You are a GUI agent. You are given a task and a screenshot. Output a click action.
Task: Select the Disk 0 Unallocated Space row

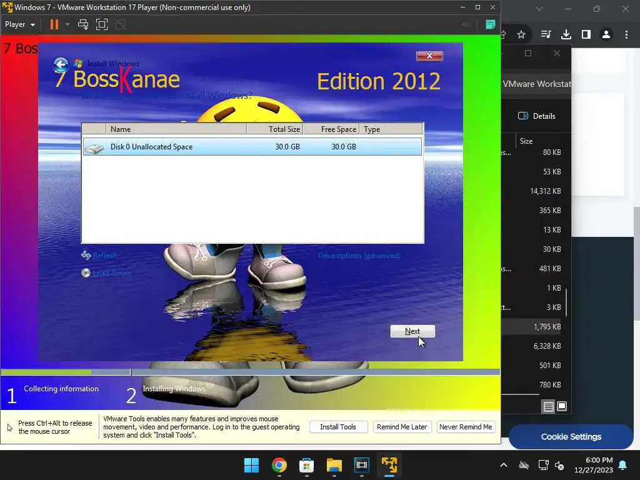pos(252,146)
